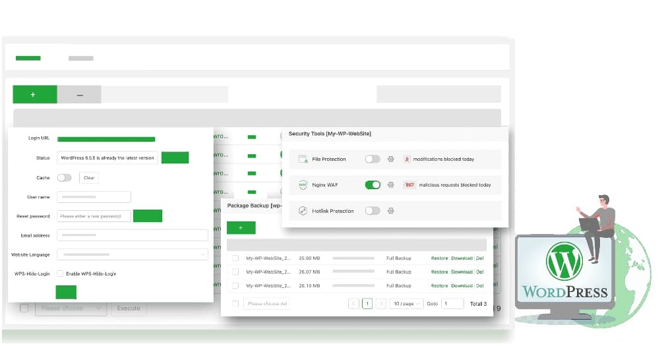Expand the Website Language dropdown
Image resolution: width=664 pixels, height=348 pixels.
coord(133,254)
